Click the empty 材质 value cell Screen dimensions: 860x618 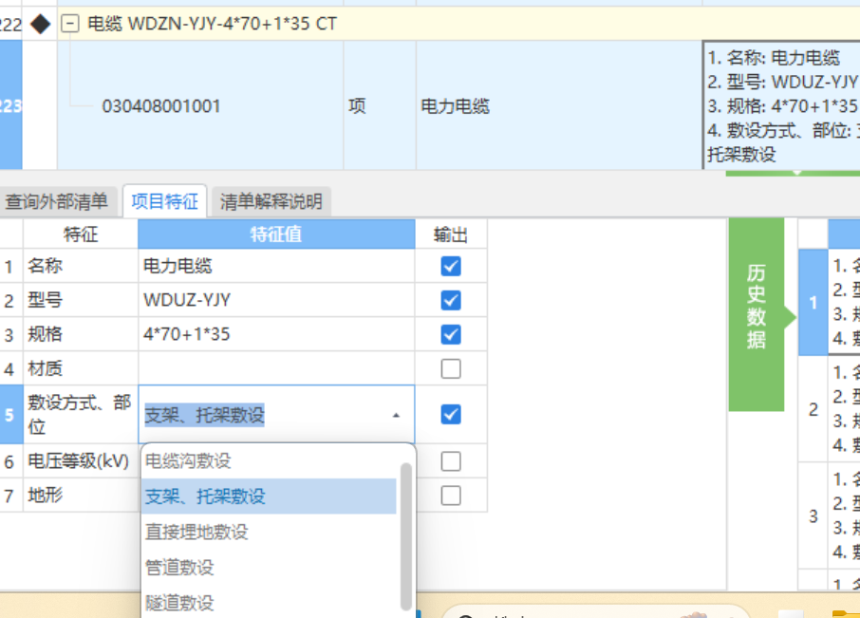click(x=276, y=368)
